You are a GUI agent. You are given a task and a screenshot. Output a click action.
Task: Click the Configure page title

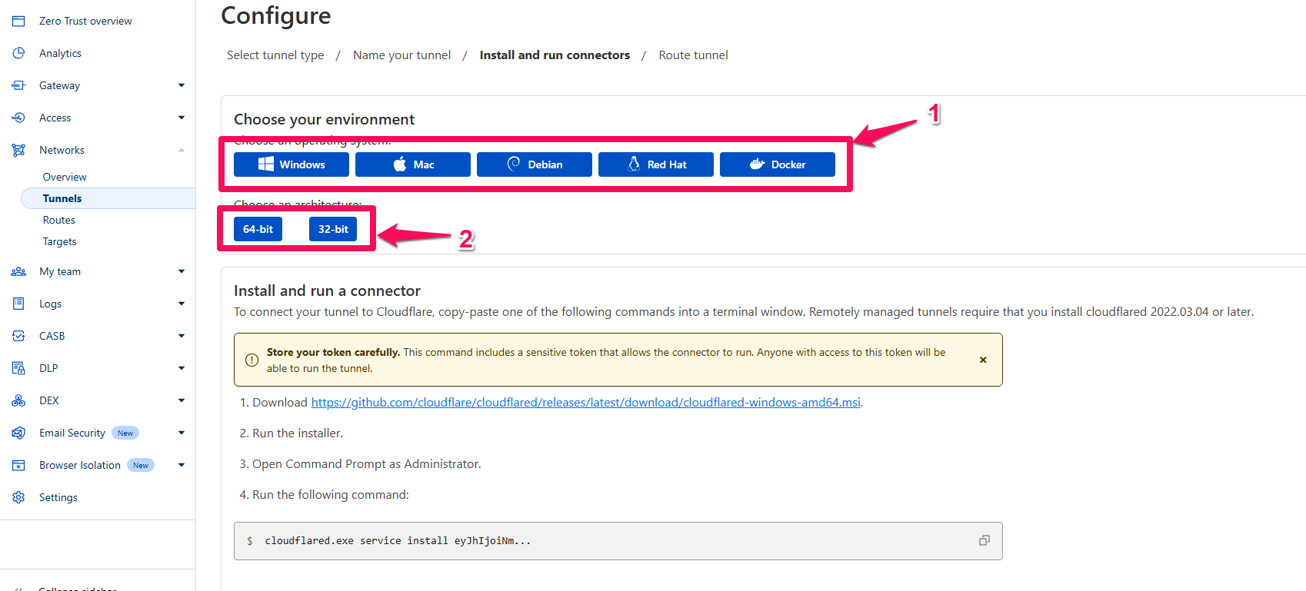pyautogui.click(x=276, y=15)
